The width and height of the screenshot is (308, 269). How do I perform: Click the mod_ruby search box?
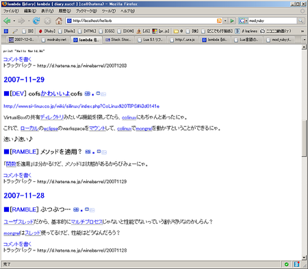click(x=272, y=21)
